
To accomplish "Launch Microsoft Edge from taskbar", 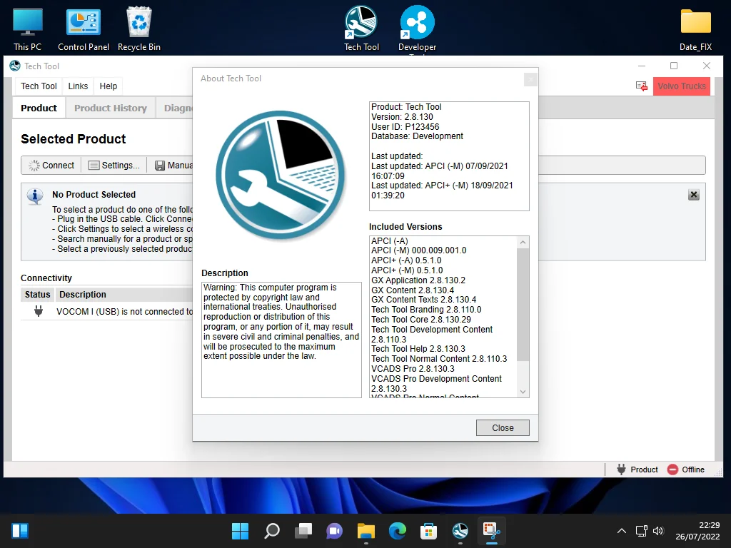I will coord(397,531).
